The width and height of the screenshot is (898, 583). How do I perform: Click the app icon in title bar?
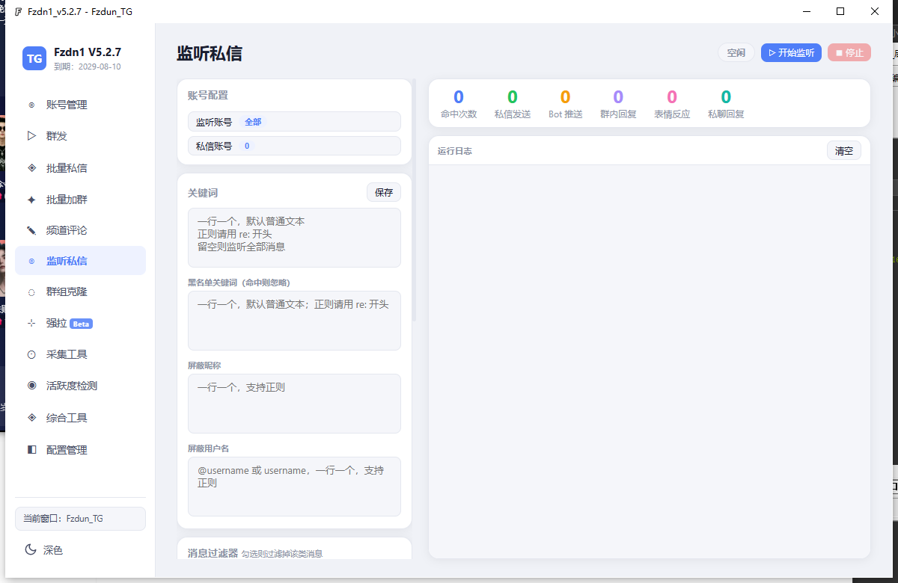(18, 11)
